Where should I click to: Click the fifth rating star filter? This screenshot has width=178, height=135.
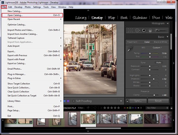pyautogui.click(x=119, y=108)
